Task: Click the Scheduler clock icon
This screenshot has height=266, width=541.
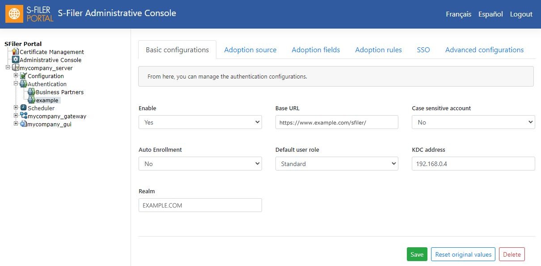Action: (x=24, y=108)
